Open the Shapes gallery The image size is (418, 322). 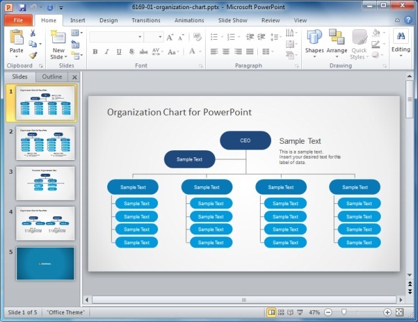click(x=314, y=43)
